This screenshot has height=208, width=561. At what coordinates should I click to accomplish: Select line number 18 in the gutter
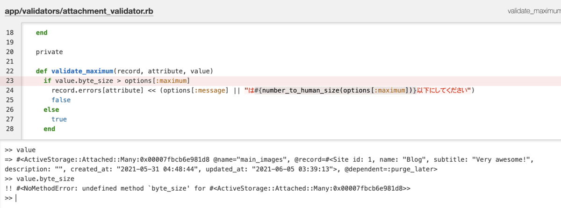pyautogui.click(x=10, y=33)
